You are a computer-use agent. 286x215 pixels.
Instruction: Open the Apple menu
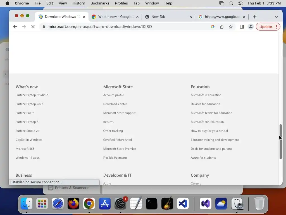tap(7, 3)
